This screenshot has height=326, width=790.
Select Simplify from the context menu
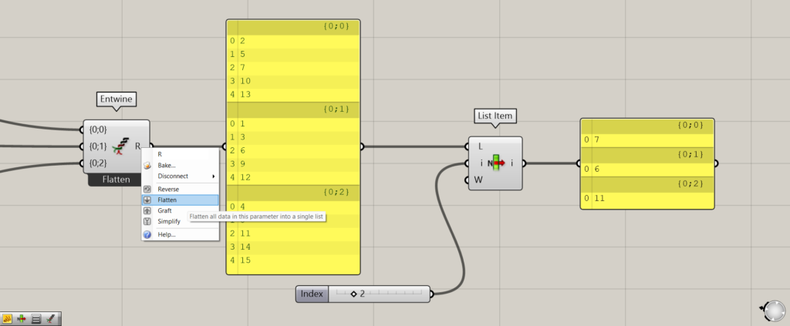coord(169,221)
